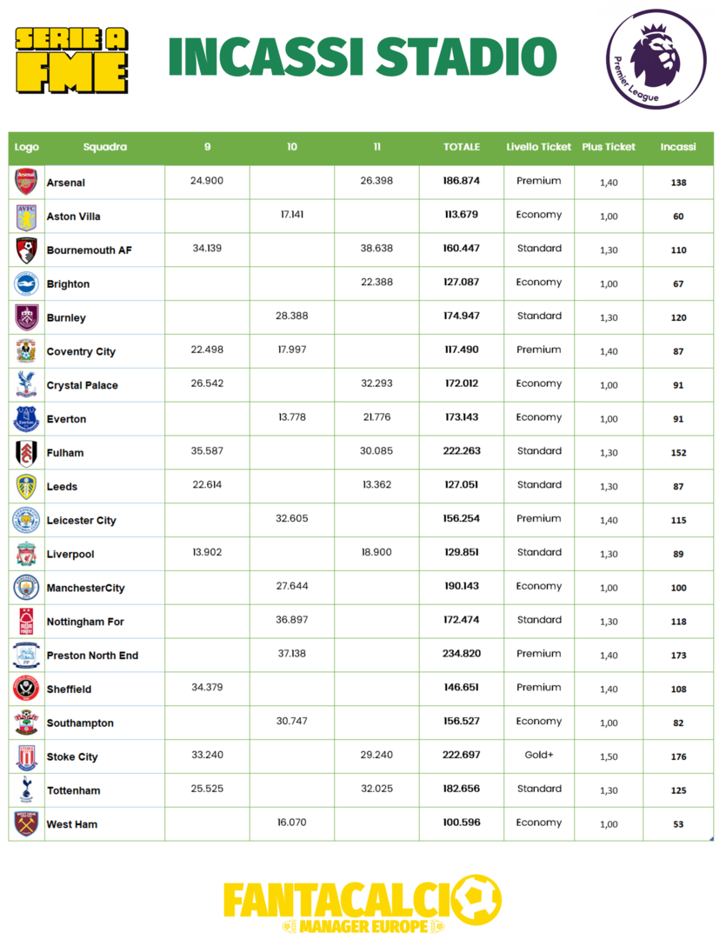Click the Premier League lion logo

[656, 59]
